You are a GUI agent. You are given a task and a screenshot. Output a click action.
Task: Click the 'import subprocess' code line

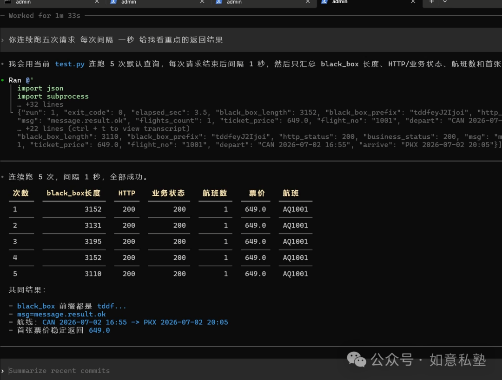[53, 96]
